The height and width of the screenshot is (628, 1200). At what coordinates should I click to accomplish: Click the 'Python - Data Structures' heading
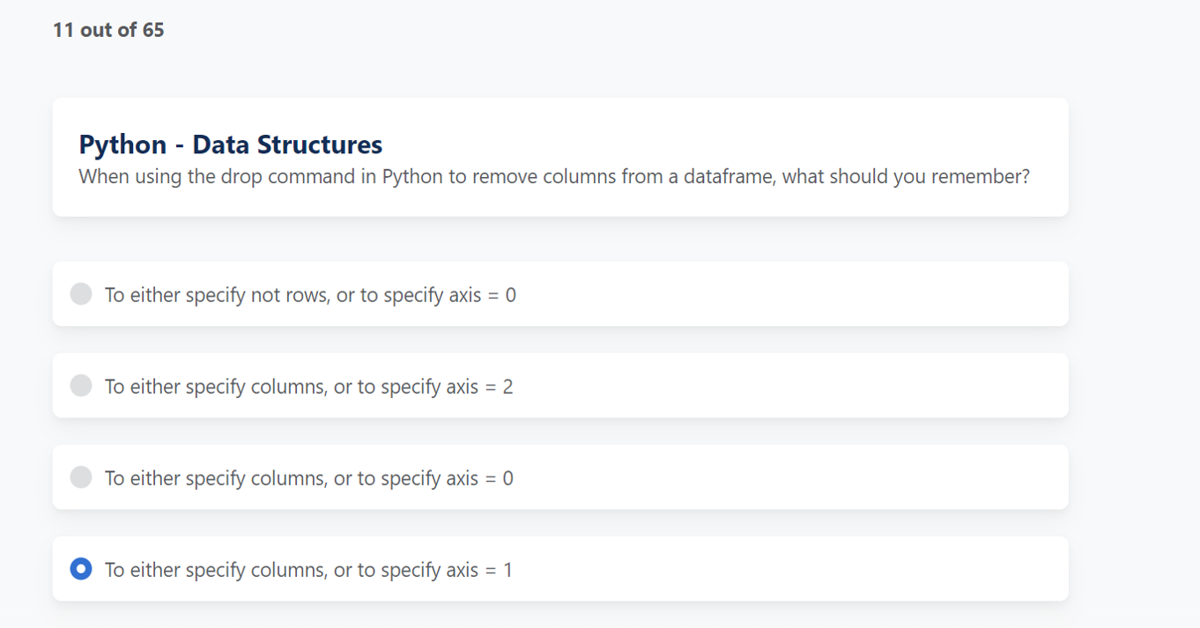coord(230,144)
